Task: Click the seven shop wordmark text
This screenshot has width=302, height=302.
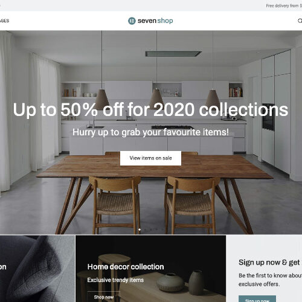Action: tap(155, 21)
